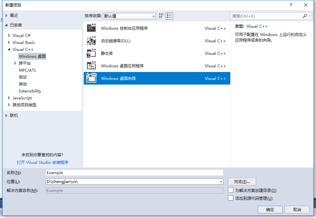
Task: Enable 为解决方案创建目录 checkbox
Action: 231,190
